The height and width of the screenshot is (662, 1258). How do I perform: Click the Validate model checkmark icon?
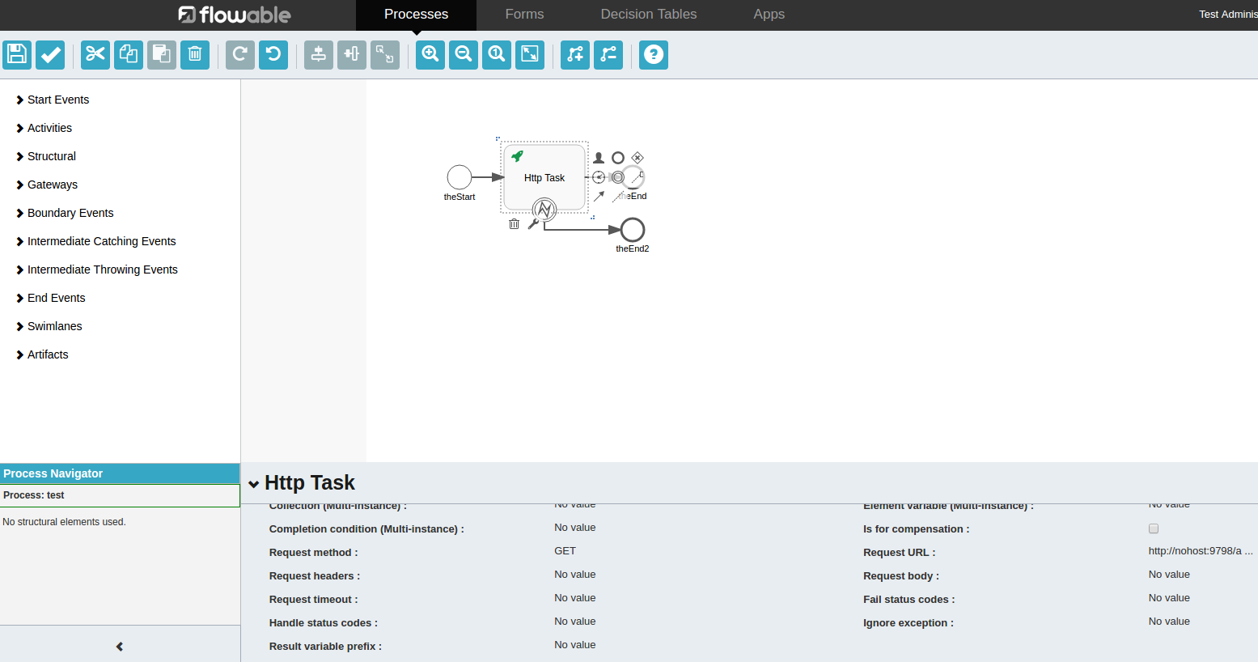[x=50, y=55]
